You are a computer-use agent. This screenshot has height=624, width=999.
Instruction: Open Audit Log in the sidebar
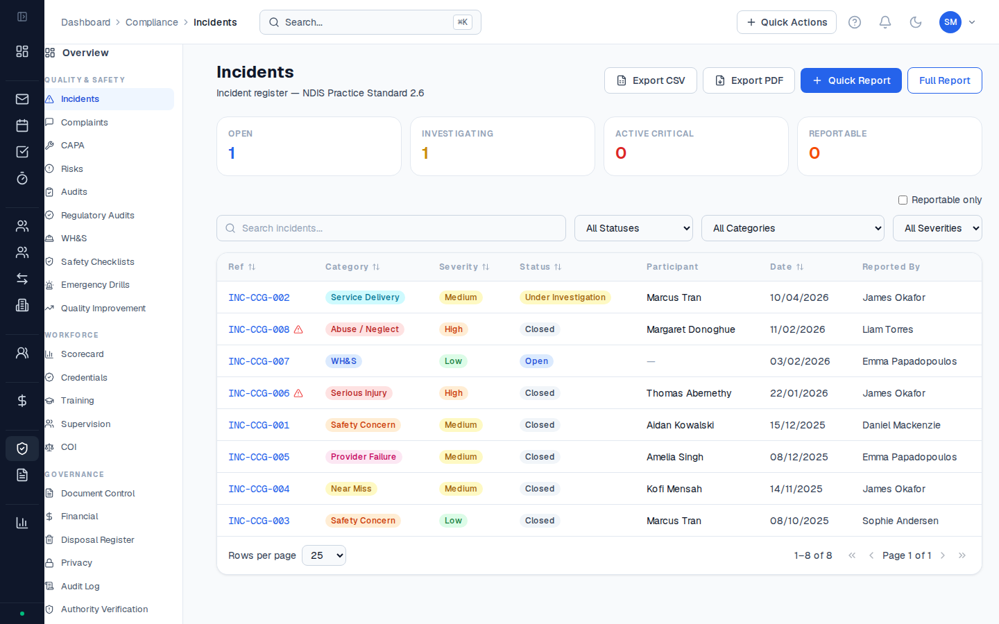[x=109, y=587]
